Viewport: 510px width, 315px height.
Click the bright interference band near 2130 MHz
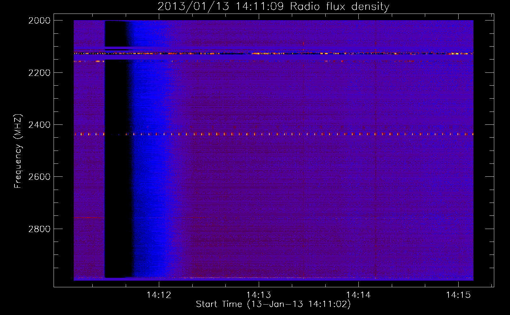[274, 54]
